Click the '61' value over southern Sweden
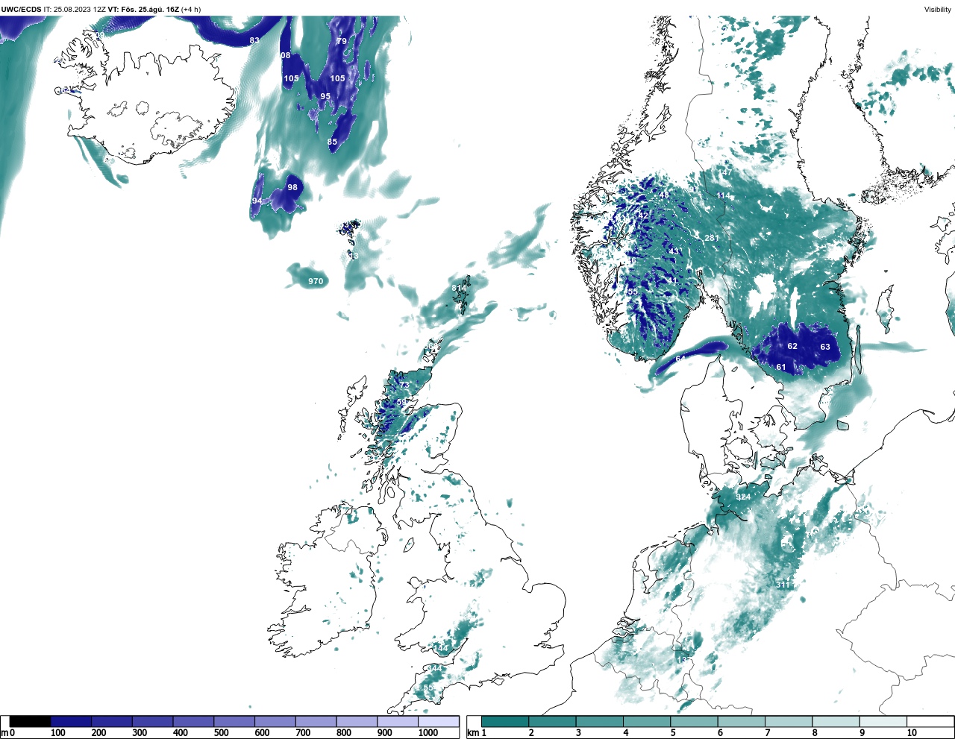The height and width of the screenshot is (739, 955). tap(781, 367)
